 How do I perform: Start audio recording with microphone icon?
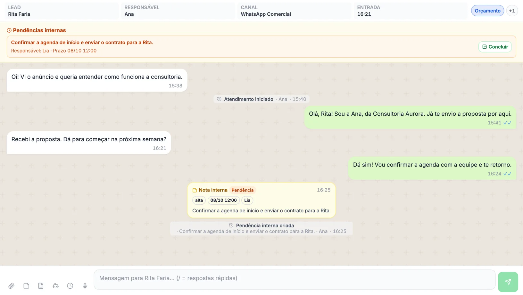[x=85, y=286]
